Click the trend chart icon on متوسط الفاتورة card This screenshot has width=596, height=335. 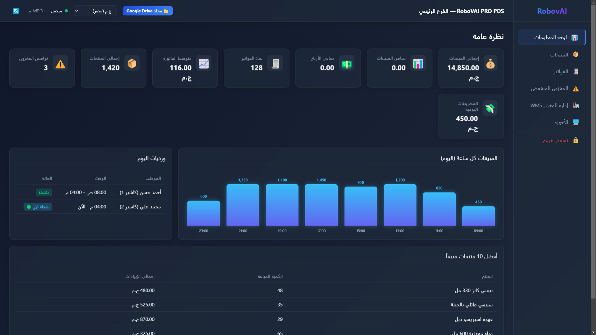coord(204,64)
